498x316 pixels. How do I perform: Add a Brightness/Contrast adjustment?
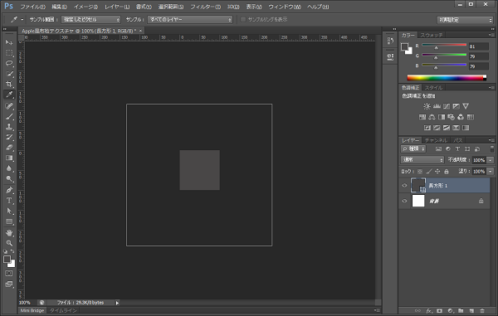[x=427, y=106]
